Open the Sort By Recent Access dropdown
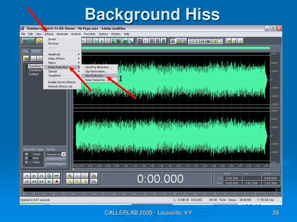 tap(64, 154)
